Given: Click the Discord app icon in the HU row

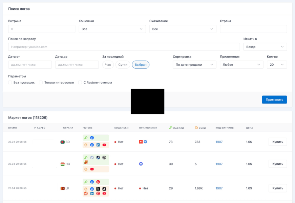Looking at the screenshot, I should tap(141, 164).
